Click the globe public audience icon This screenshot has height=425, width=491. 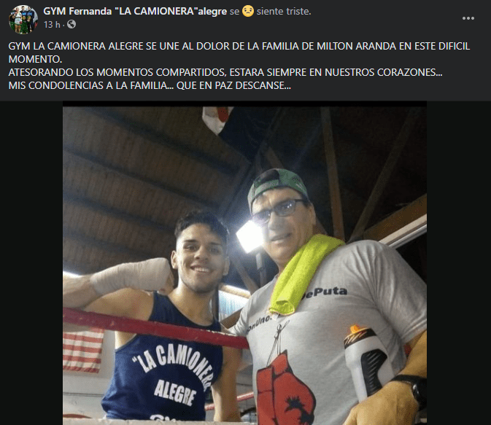71,24
